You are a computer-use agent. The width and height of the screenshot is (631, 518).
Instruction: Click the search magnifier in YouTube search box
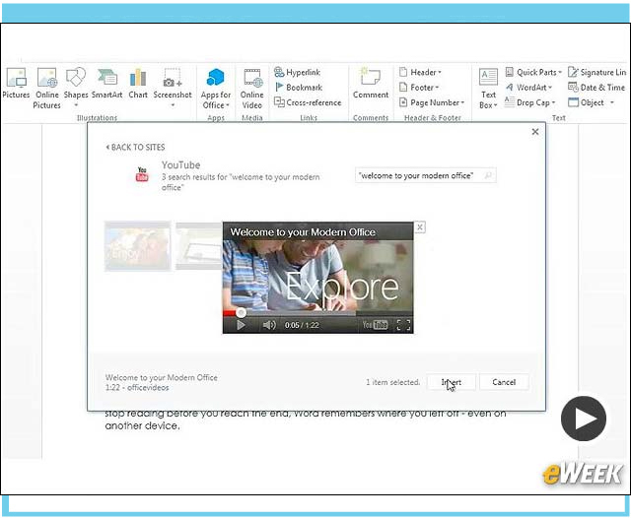488,175
